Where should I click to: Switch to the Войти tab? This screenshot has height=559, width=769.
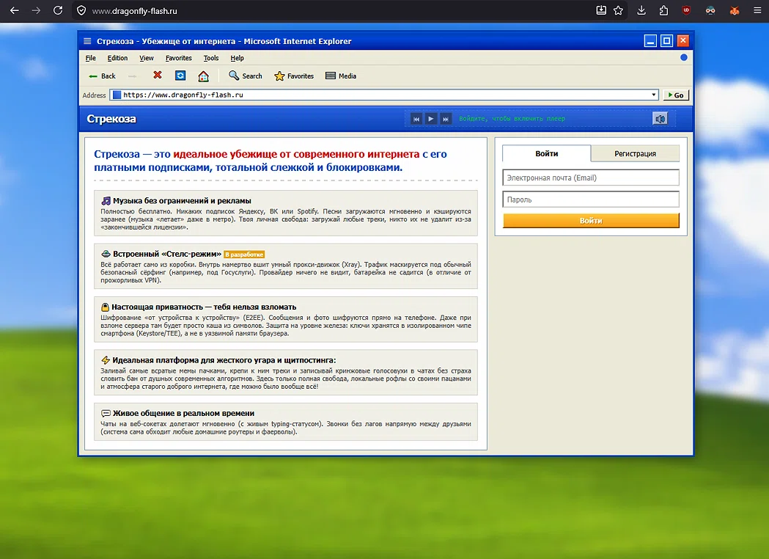(x=546, y=153)
